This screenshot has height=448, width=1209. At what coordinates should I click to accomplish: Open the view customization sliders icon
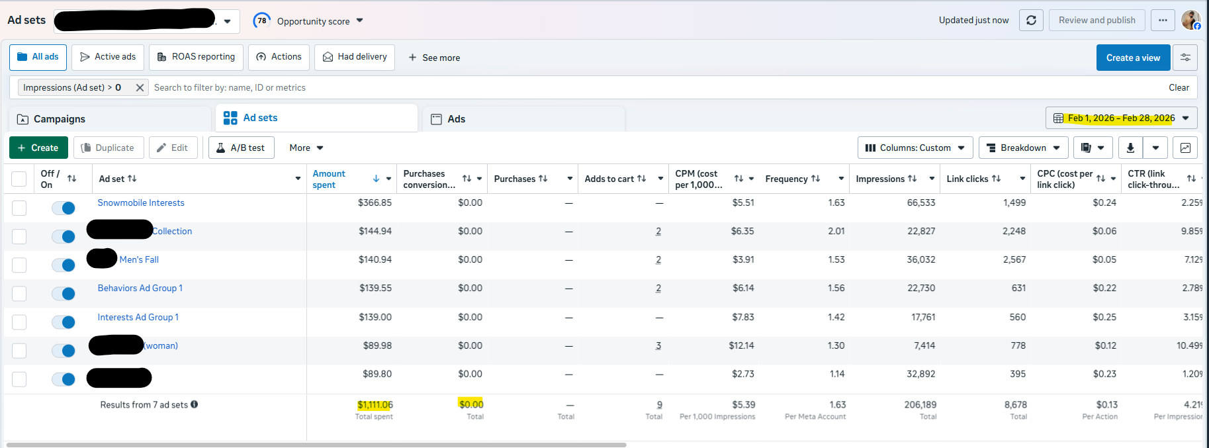[x=1185, y=58]
